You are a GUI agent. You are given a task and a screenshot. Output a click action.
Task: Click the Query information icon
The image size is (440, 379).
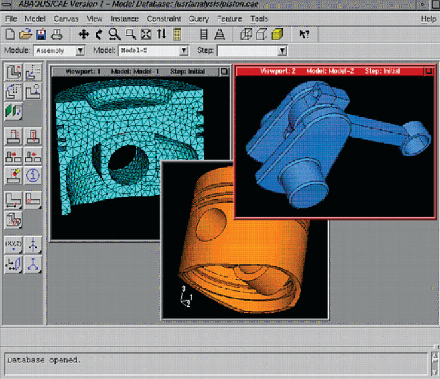[33, 175]
